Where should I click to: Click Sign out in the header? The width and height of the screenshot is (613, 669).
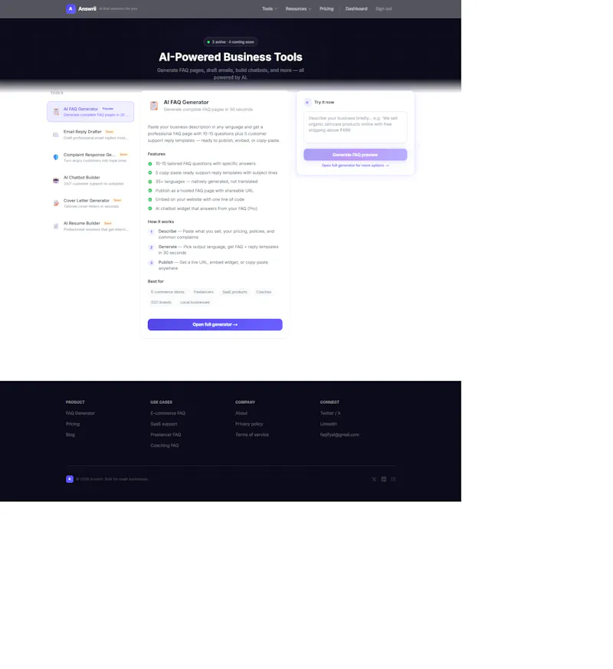383,9
